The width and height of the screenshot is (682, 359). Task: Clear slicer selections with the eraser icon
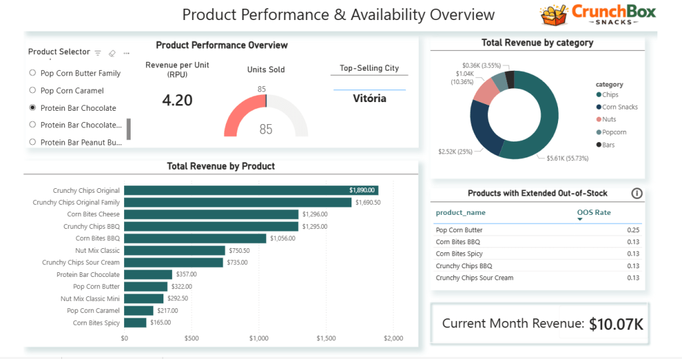pyautogui.click(x=112, y=53)
